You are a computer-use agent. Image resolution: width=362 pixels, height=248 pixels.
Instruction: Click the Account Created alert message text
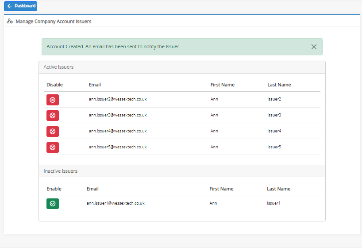click(x=113, y=46)
